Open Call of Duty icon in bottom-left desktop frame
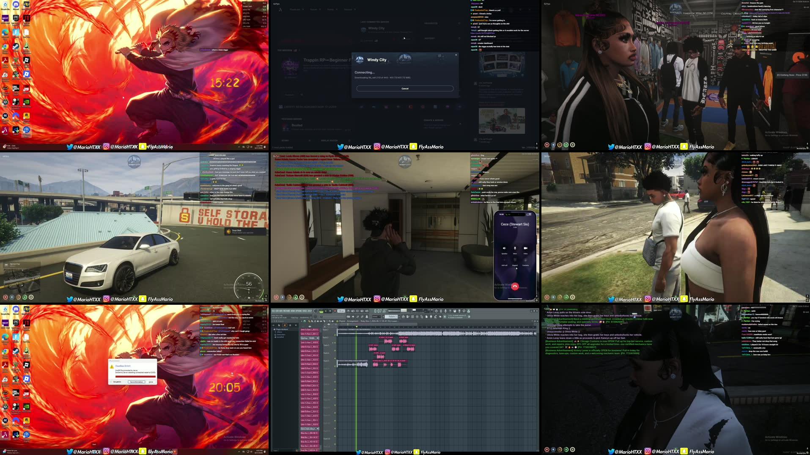 point(16,392)
